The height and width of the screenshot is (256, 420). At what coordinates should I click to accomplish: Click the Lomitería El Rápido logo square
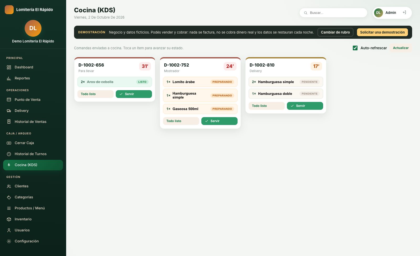(9, 10)
